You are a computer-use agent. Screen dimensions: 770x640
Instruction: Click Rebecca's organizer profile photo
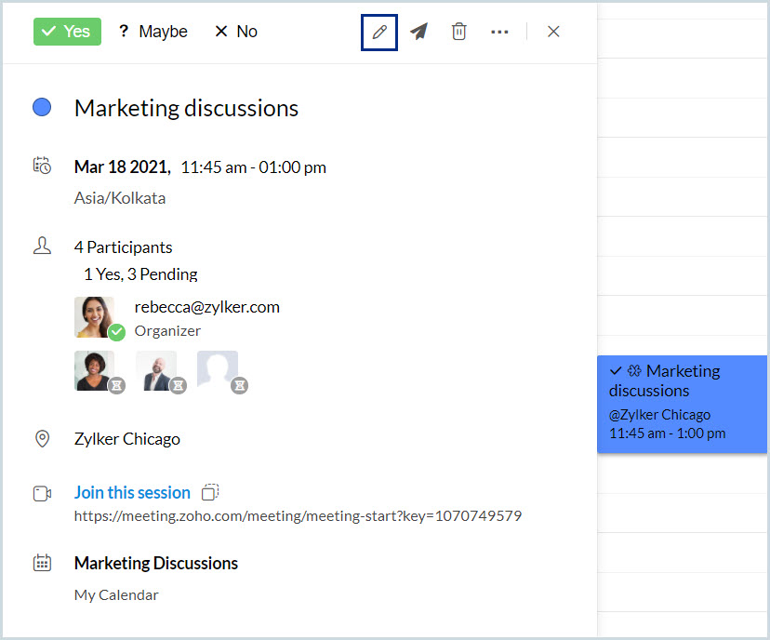coord(95,316)
